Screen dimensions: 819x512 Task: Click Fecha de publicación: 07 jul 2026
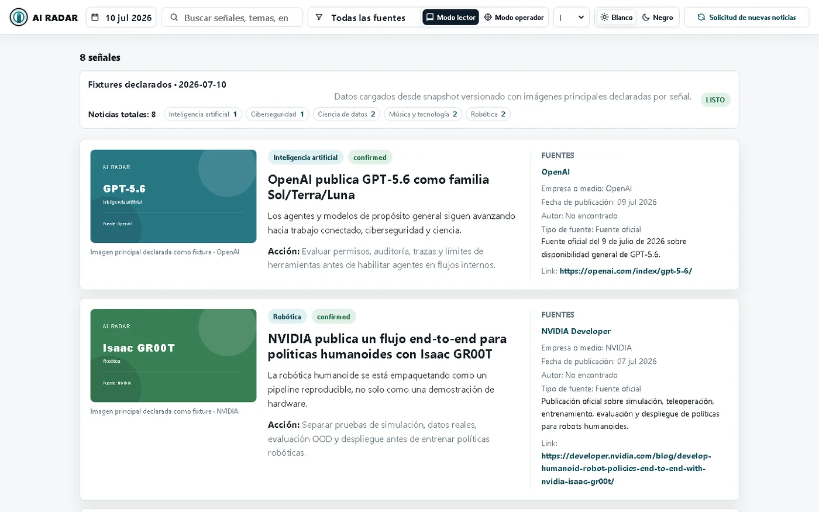pos(599,361)
